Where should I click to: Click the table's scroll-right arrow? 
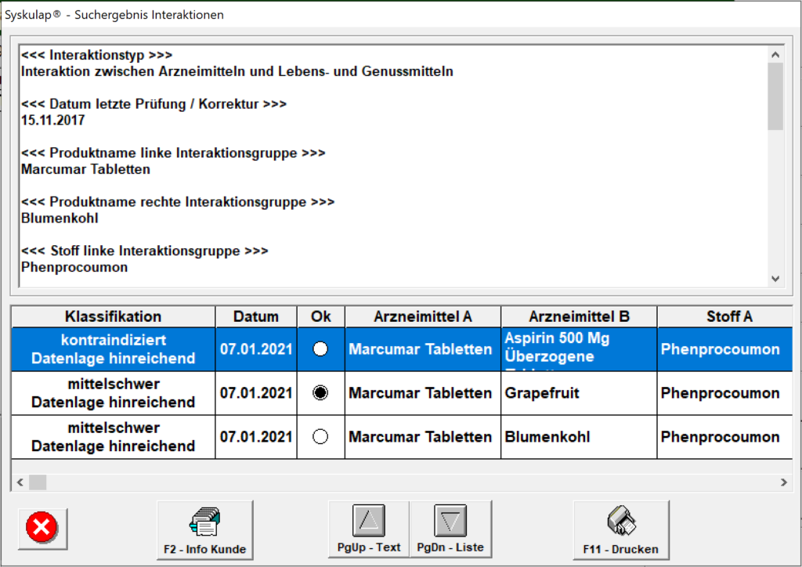coord(783,482)
